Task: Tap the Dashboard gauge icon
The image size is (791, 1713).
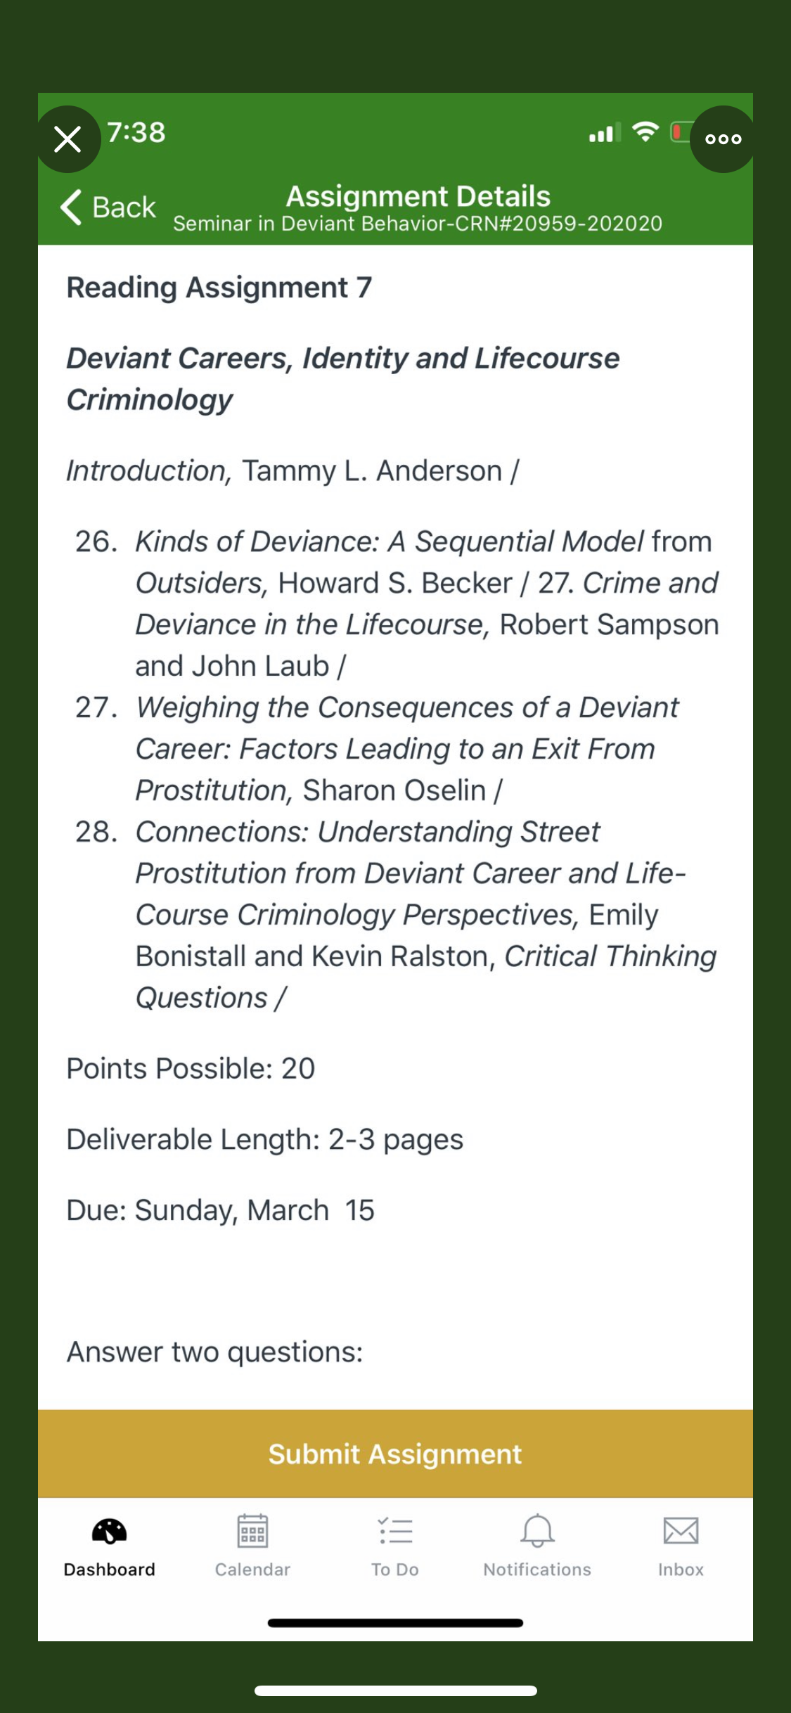Action: [x=109, y=1531]
